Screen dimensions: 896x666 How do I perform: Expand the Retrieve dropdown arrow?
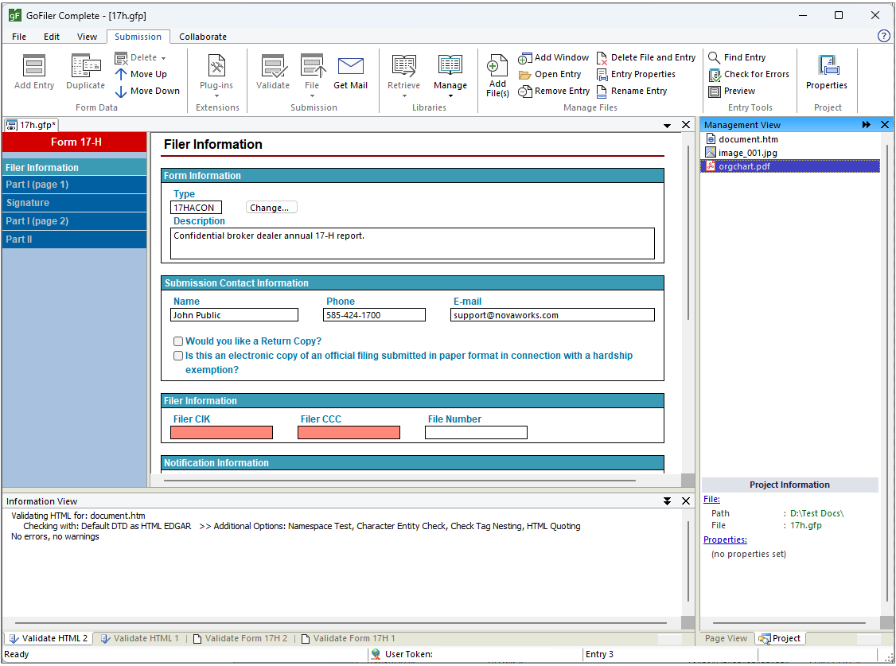pyautogui.click(x=404, y=96)
